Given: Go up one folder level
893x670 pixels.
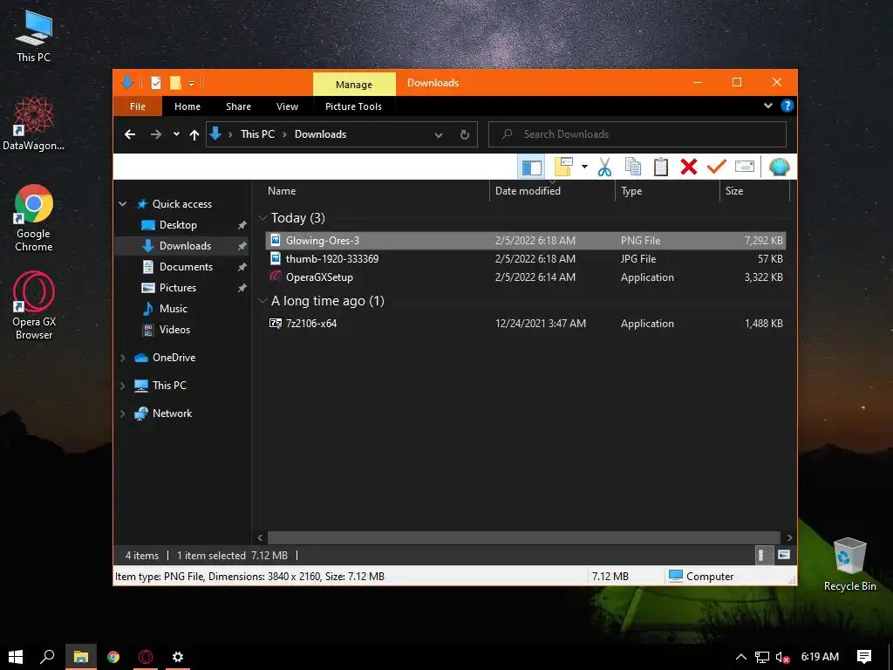Looking at the screenshot, I should click(194, 134).
